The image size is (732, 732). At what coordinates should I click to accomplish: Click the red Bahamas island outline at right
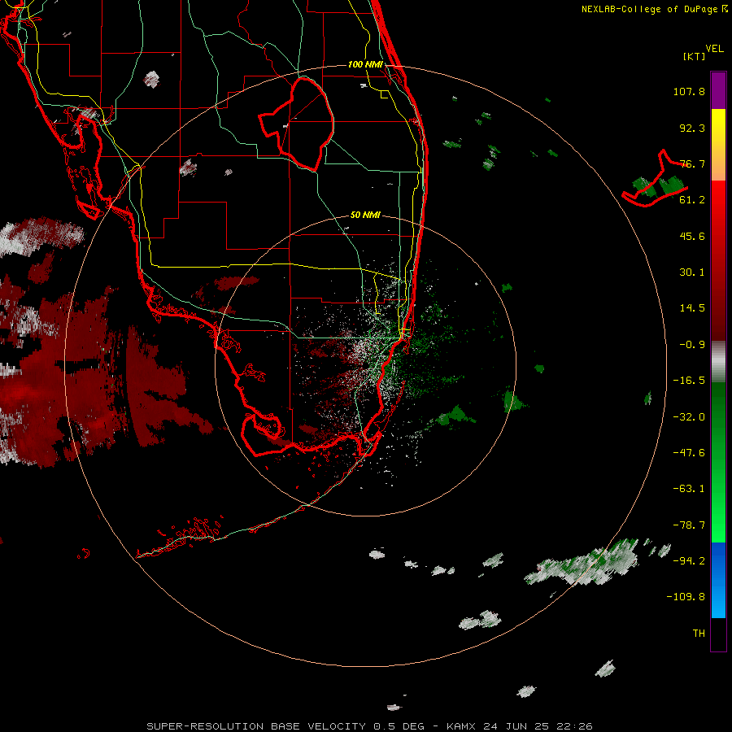[x=655, y=179]
